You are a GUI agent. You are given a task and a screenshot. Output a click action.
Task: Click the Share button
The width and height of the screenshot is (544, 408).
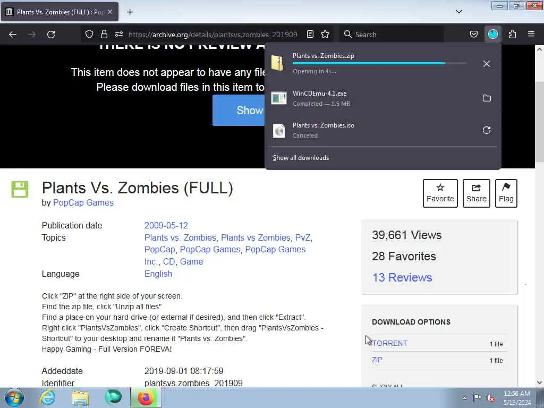pos(477,193)
